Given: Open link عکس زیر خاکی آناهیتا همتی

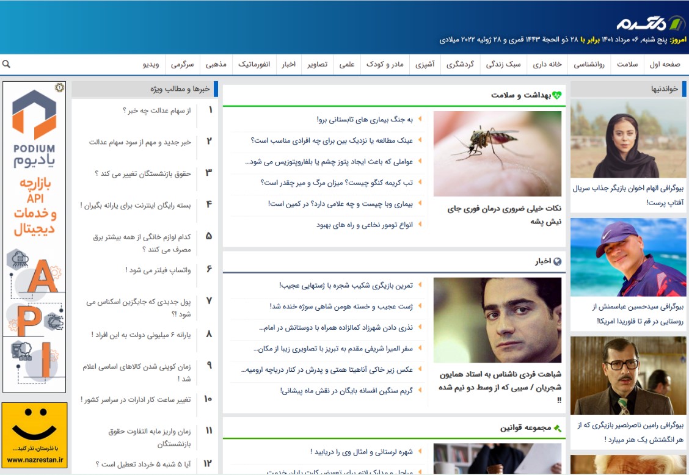Looking at the screenshot, I should click(327, 370).
